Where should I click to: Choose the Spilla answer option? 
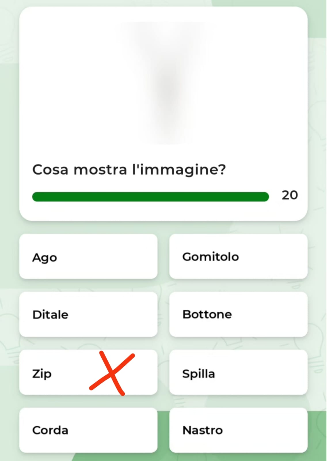[x=238, y=373]
